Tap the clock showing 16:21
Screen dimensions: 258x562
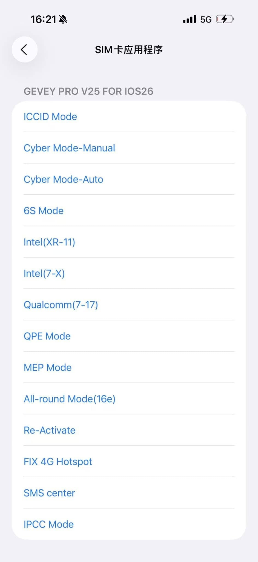44,19
